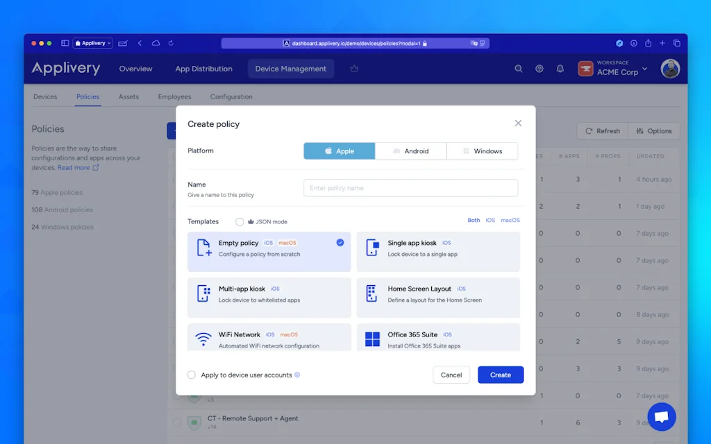Open the notifications bell icon

click(x=560, y=69)
